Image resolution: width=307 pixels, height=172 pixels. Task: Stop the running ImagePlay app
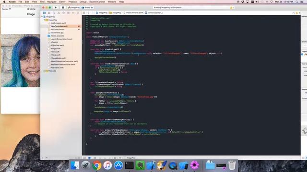(63, 8)
